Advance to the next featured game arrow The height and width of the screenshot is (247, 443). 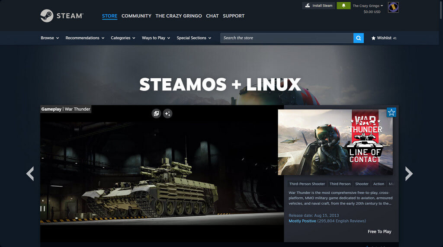point(409,173)
